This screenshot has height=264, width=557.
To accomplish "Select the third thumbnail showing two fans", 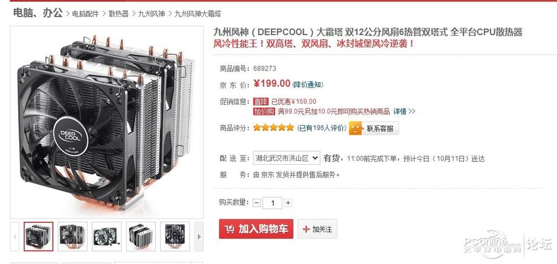I will pos(106,236).
